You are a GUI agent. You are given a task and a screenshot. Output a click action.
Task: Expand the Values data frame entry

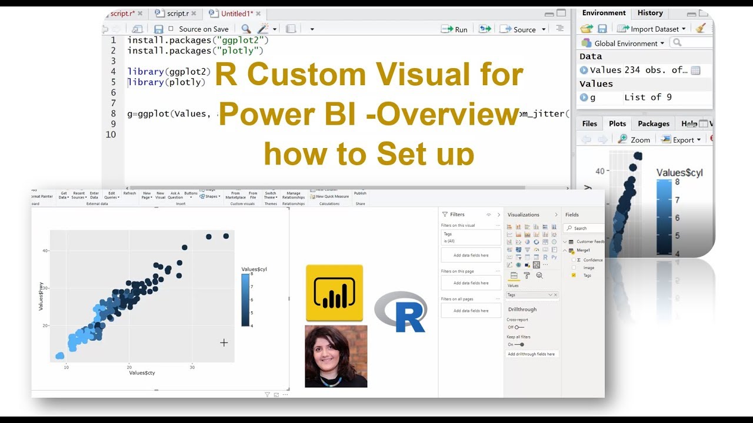[x=584, y=70]
